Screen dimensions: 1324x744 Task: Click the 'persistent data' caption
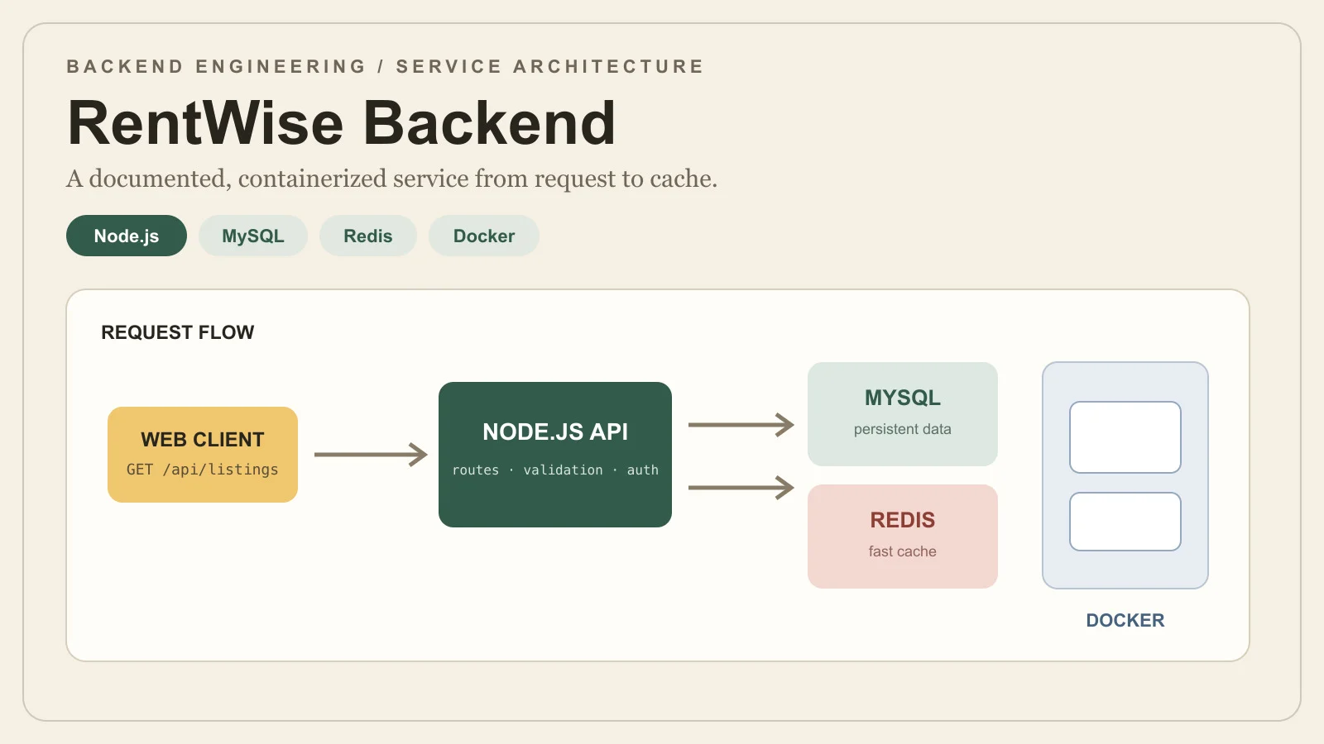903,429
